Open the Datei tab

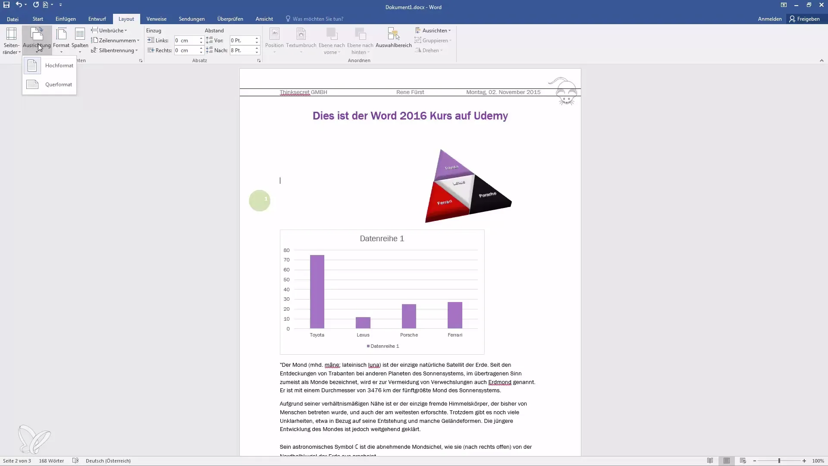point(13,19)
